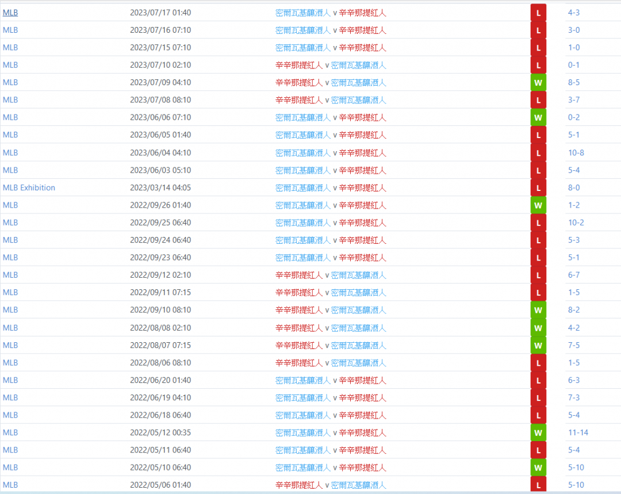Screen dimensions: 621x494
Task: Click the green W badge for 2023/06/06
Action: coord(538,118)
